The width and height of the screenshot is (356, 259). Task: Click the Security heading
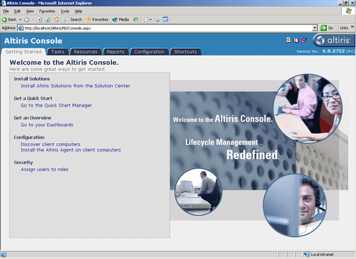coord(23,162)
